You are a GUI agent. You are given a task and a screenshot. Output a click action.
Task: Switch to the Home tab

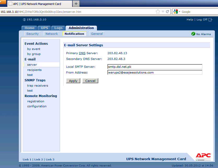30,28
